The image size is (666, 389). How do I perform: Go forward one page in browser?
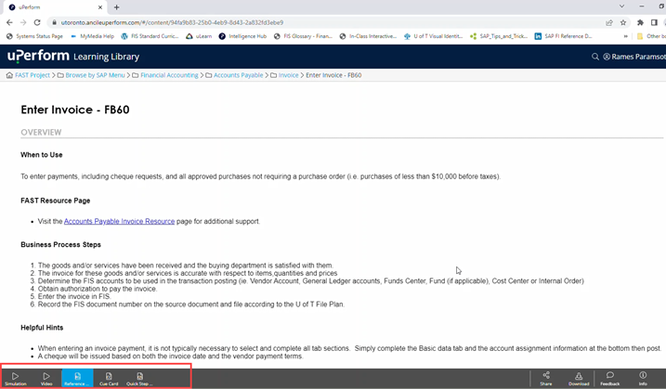pyautogui.click(x=23, y=22)
